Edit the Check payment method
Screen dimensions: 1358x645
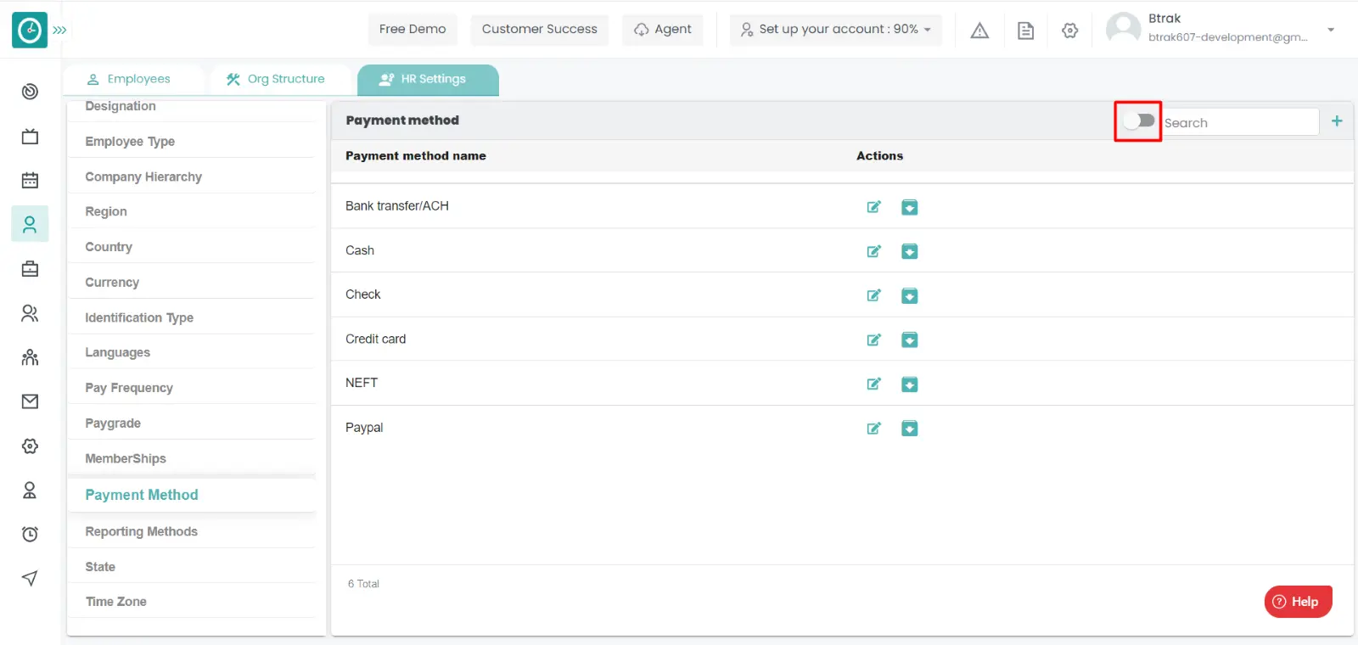pyautogui.click(x=873, y=295)
